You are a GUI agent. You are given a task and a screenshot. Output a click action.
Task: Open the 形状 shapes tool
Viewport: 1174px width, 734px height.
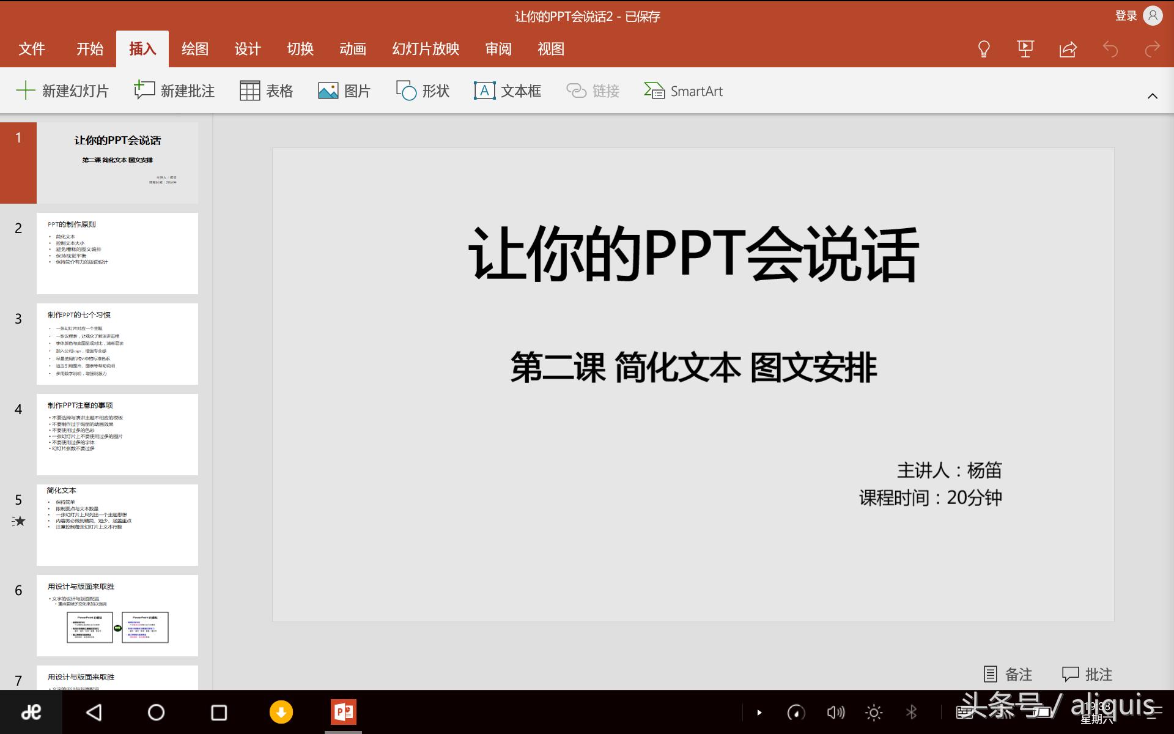click(x=423, y=91)
